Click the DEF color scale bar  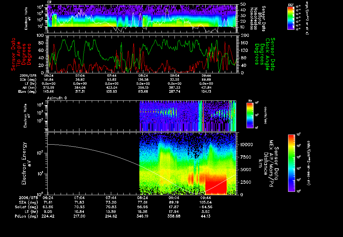pyautogui.click(x=291, y=18)
